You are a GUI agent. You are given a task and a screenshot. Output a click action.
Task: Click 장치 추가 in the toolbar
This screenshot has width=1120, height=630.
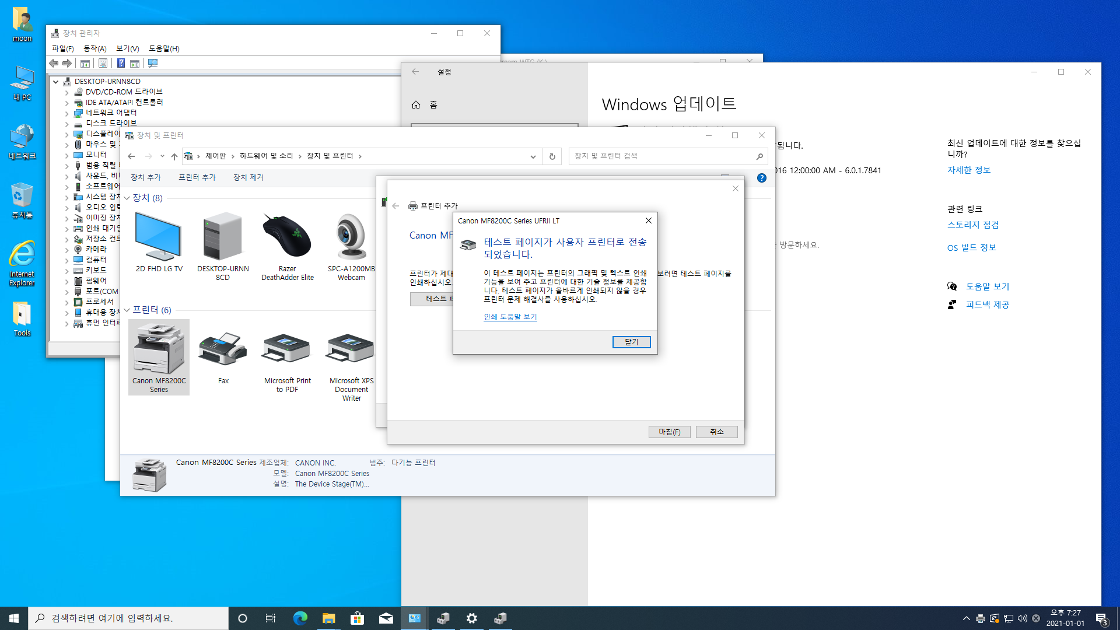pyautogui.click(x=146, y=177)
